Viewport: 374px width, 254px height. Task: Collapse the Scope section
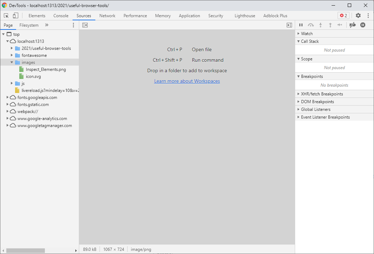tap(298, 59)
